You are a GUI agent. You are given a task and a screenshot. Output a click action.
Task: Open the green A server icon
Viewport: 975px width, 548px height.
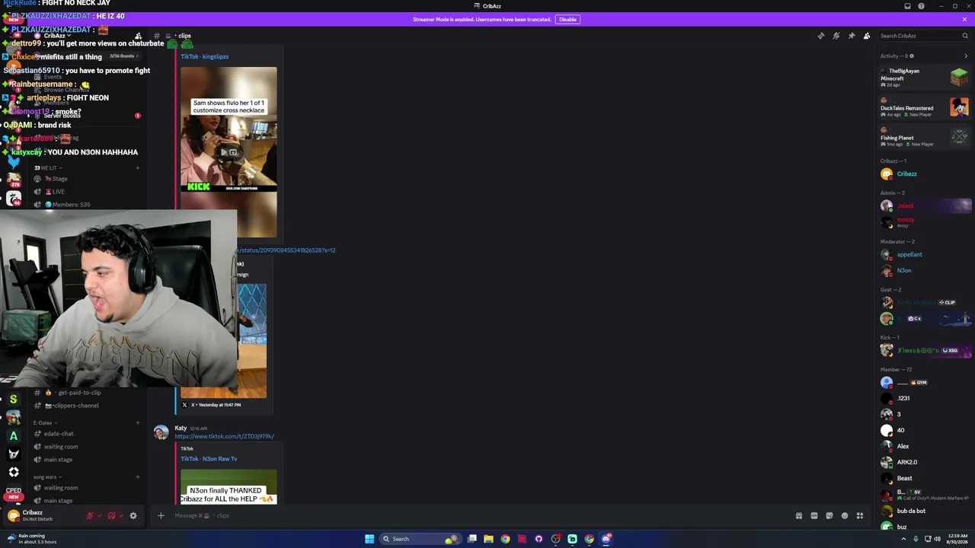pyautogui.click(x=13, y=436)
